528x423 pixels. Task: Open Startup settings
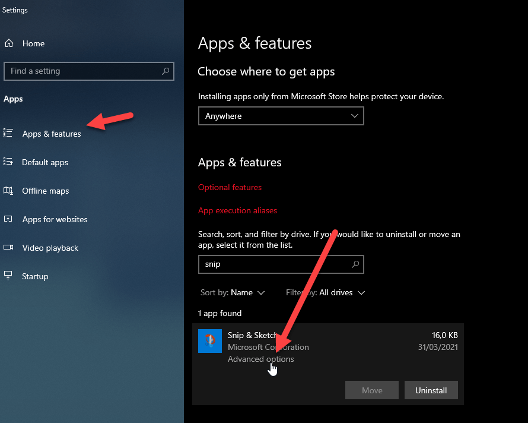[x=35, y=276]
